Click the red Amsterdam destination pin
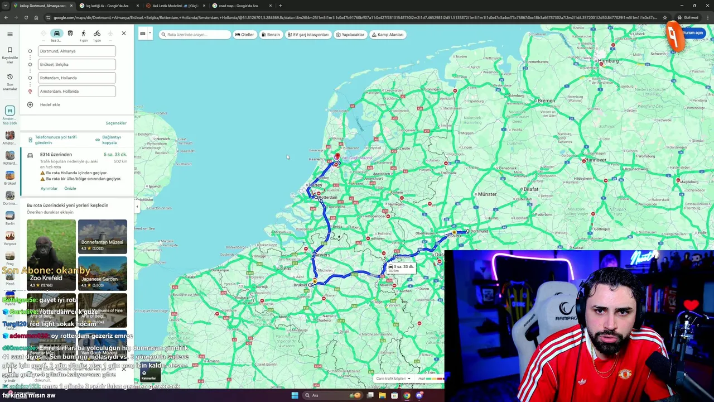Image resolution: width=714 pixels, height=402 pixels. [337, 157]
